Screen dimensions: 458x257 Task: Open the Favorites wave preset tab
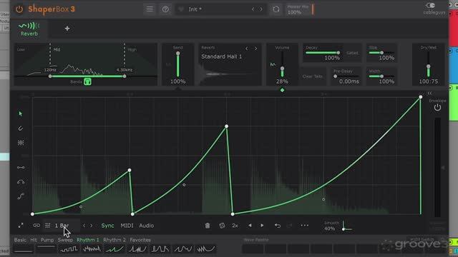point(140,240)
